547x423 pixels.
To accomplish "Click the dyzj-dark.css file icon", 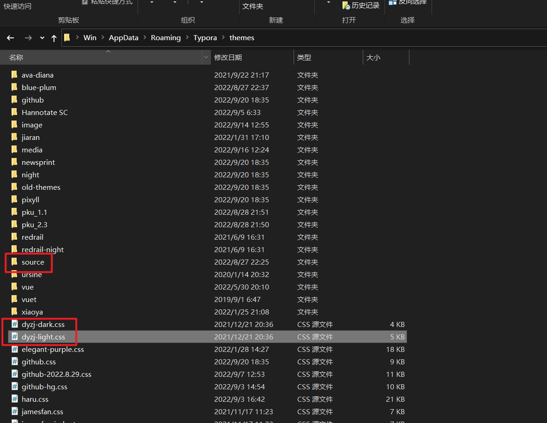I will click(x=15, y=324).
